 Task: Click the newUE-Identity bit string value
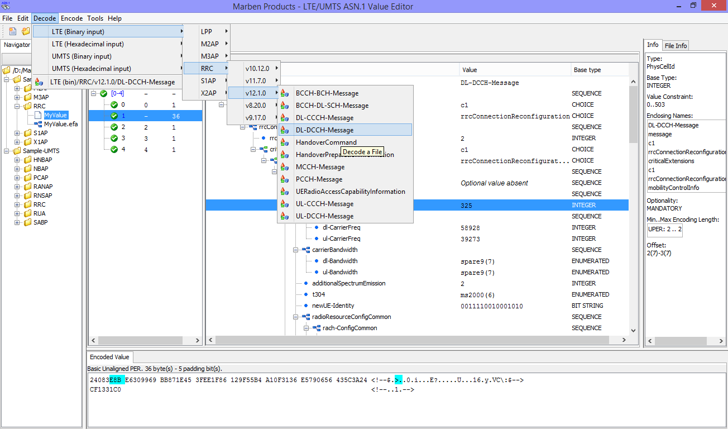coord(492,306)
